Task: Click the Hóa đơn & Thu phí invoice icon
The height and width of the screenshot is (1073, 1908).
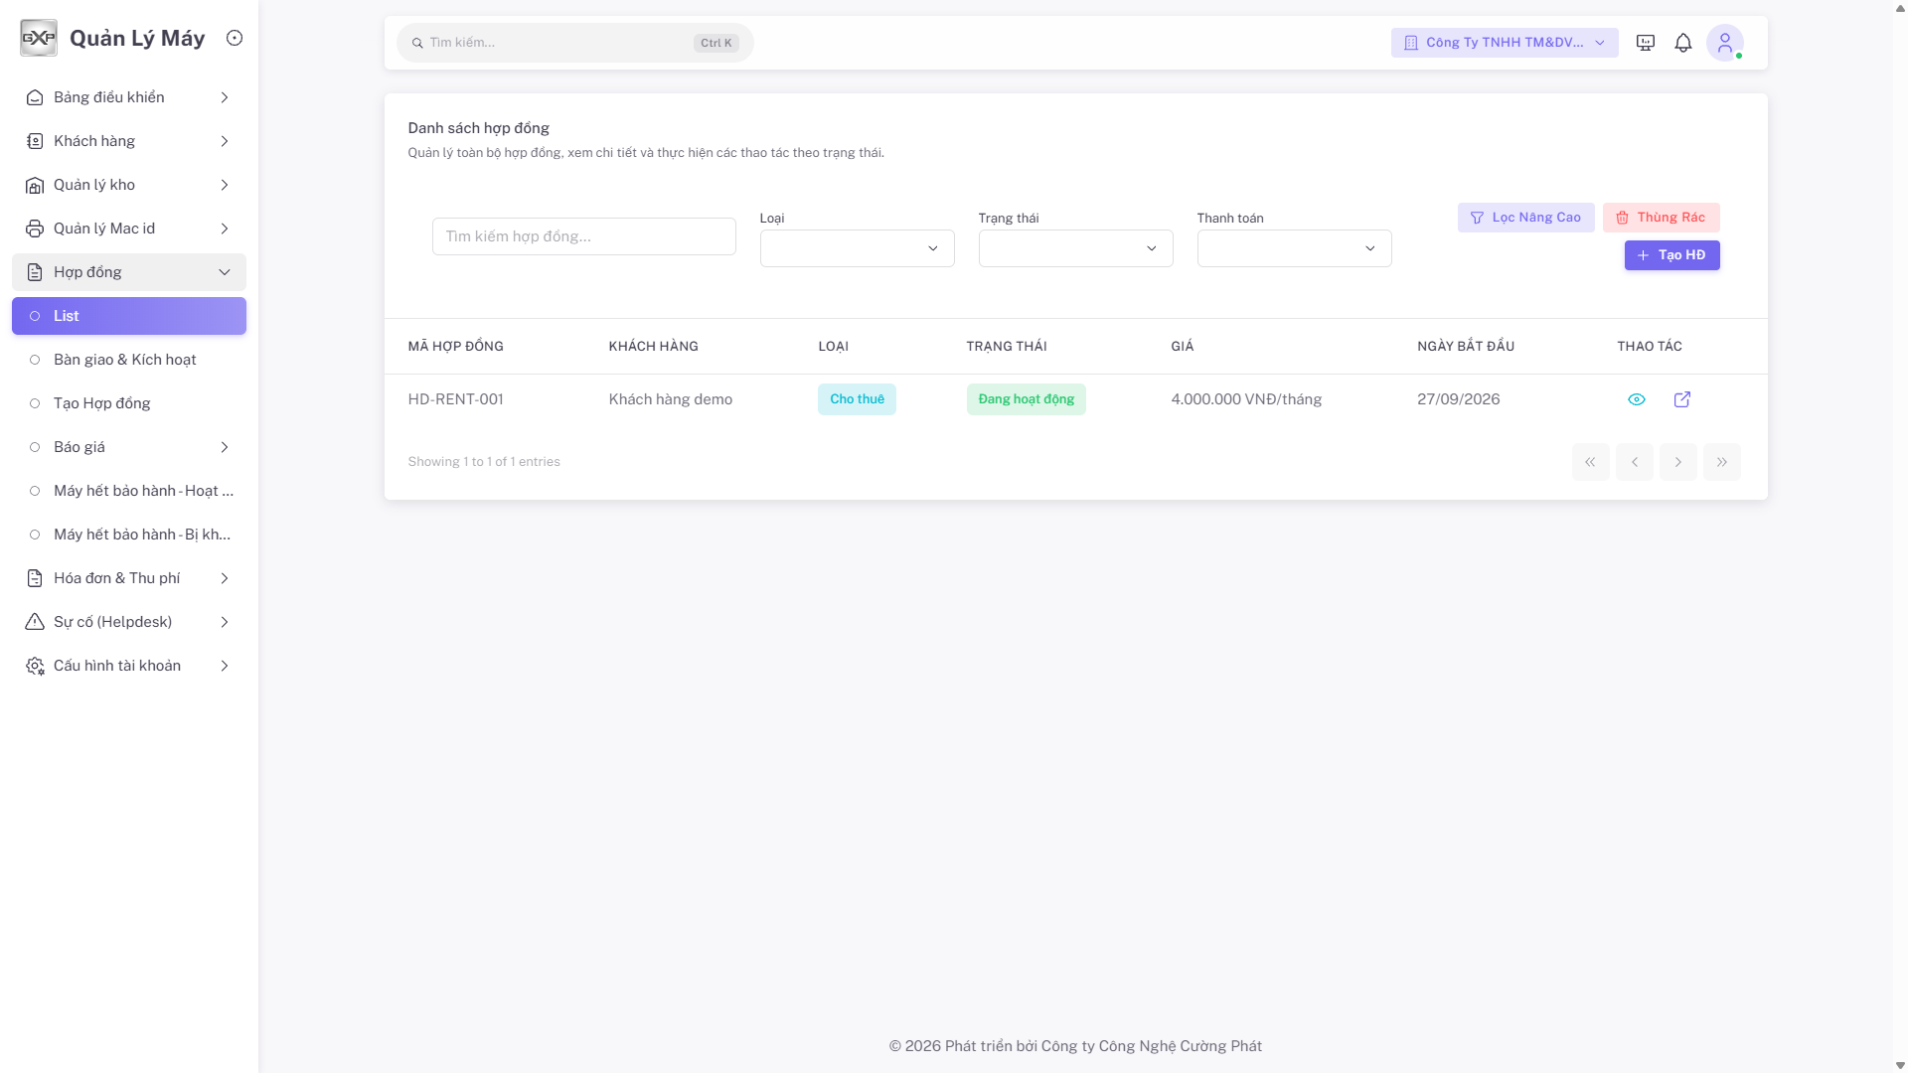Action: pyautogui.click(x=35, y=578)
